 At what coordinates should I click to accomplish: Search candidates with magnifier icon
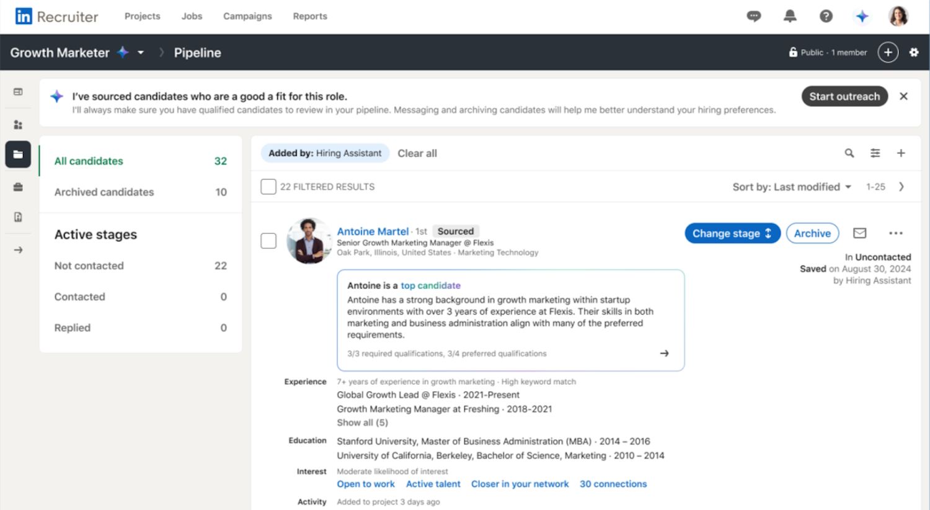pyautogui.click(x=849, y=153)
